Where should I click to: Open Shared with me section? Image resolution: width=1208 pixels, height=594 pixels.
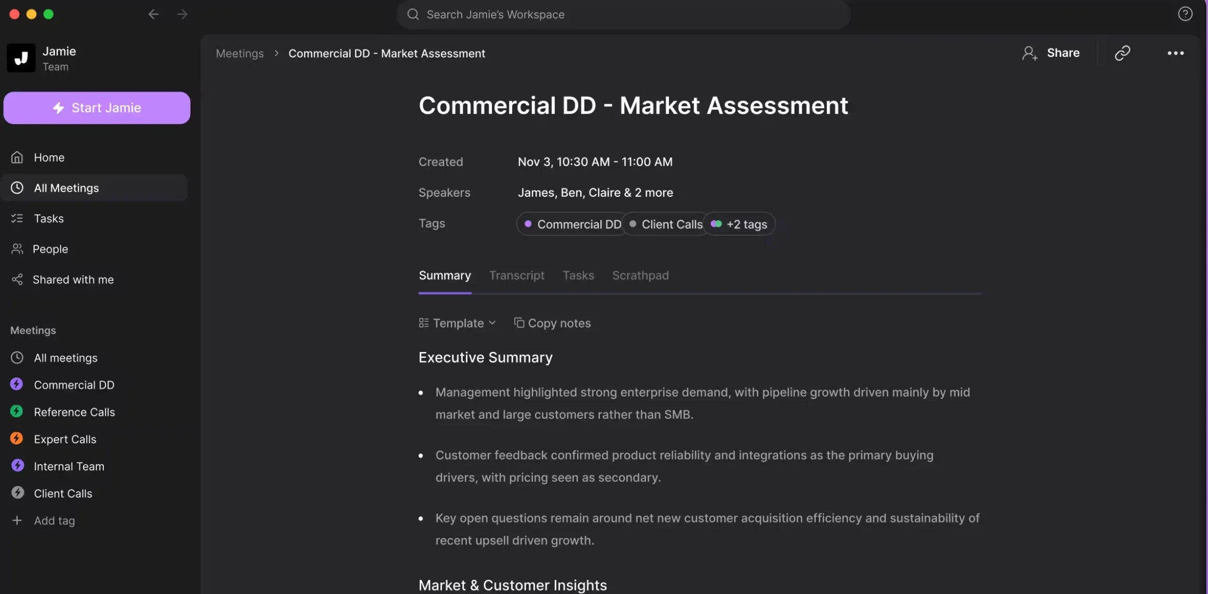(x=73, y=280)
